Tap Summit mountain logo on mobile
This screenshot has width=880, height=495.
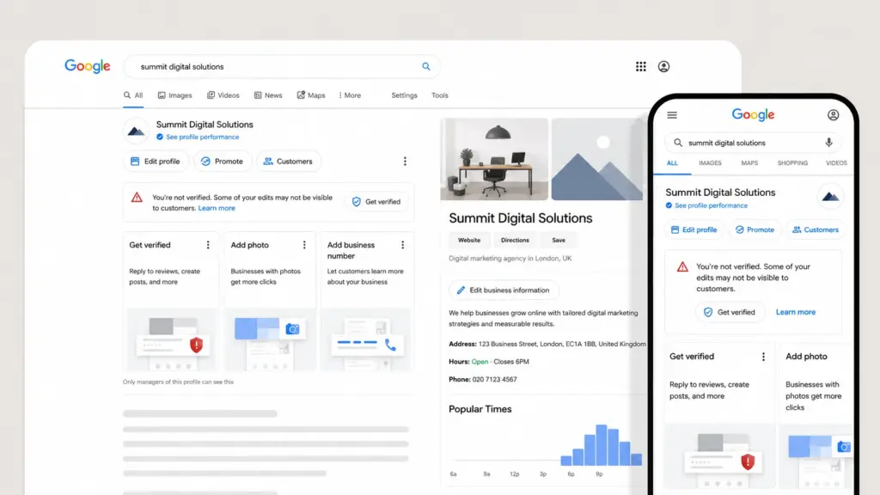tap(831, 197)
